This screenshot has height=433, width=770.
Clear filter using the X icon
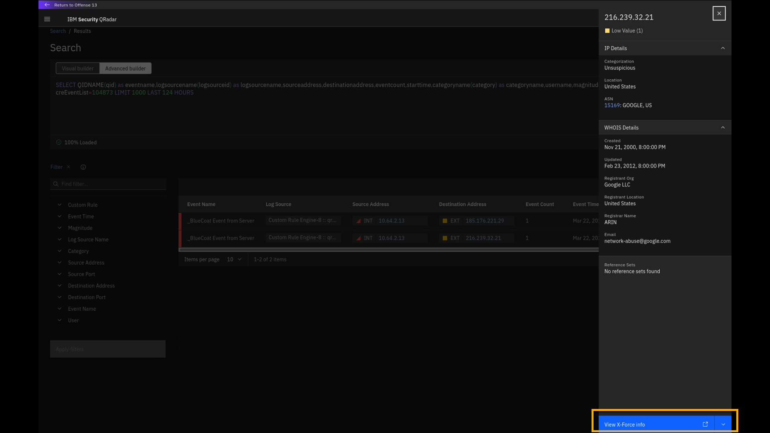tap(69, 167)
